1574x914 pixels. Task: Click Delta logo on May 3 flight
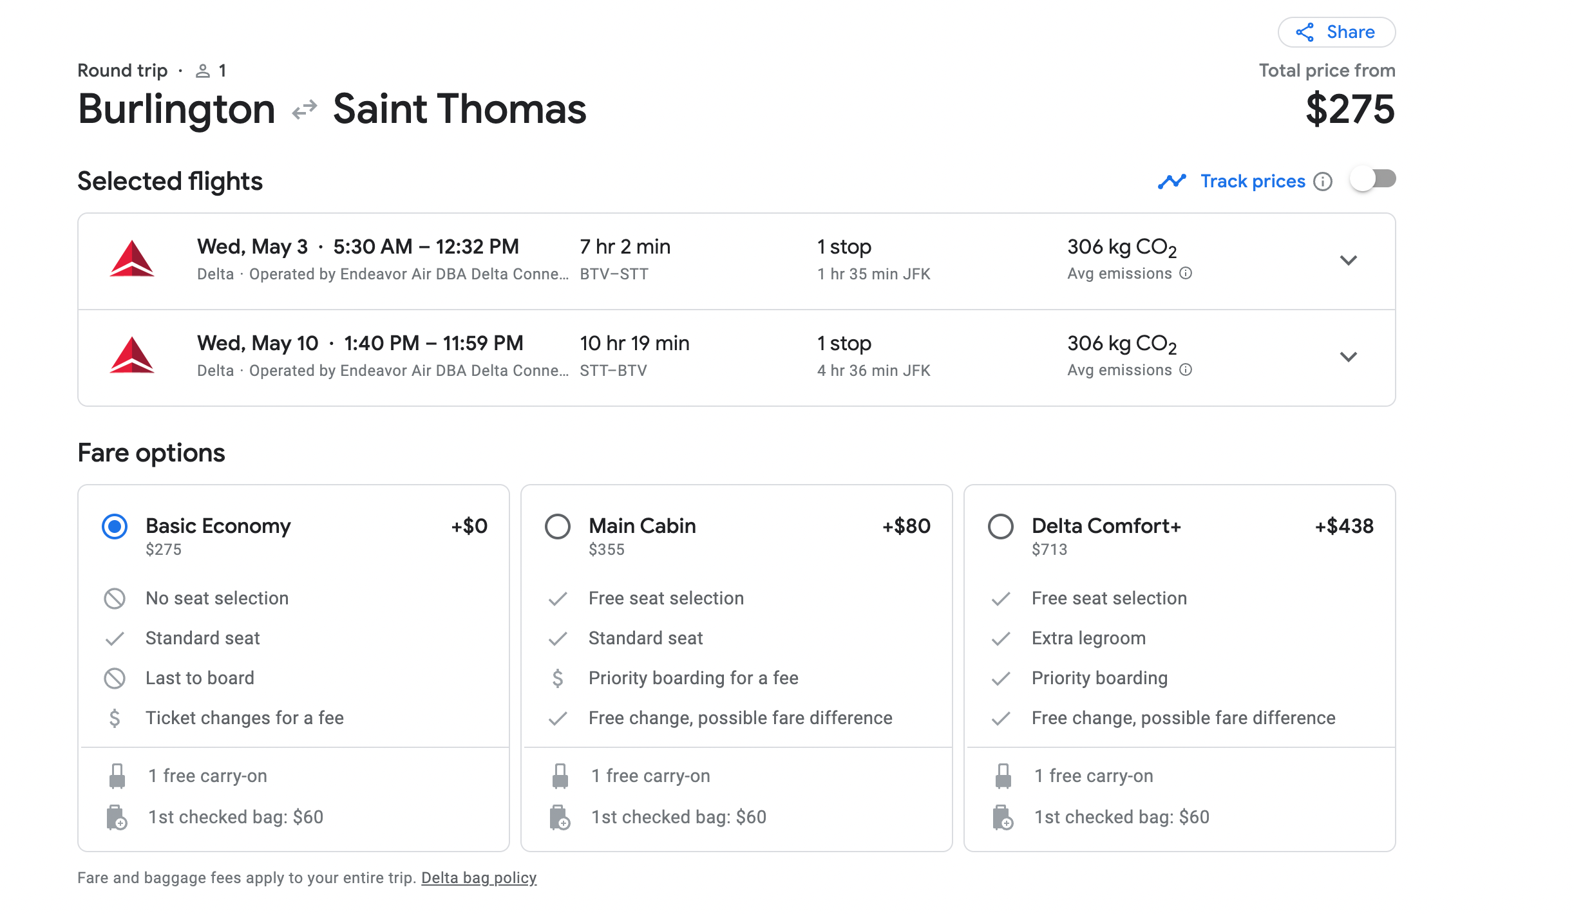(132, 259)
